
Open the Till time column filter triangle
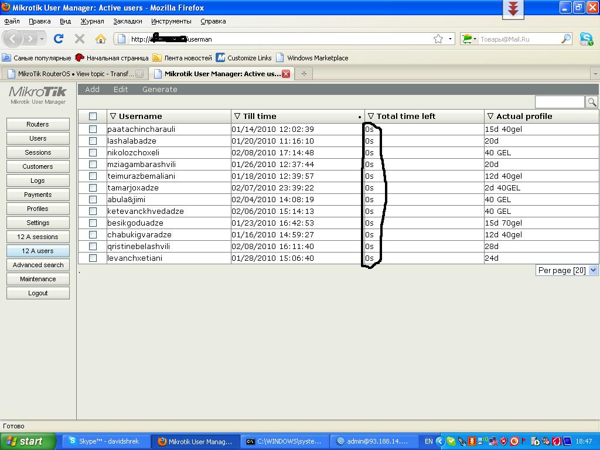click(x=237, y=116)
